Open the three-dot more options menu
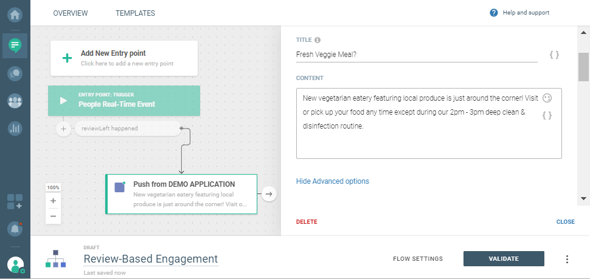The width and height of the screenshot is (590, 279). (567, 259)
